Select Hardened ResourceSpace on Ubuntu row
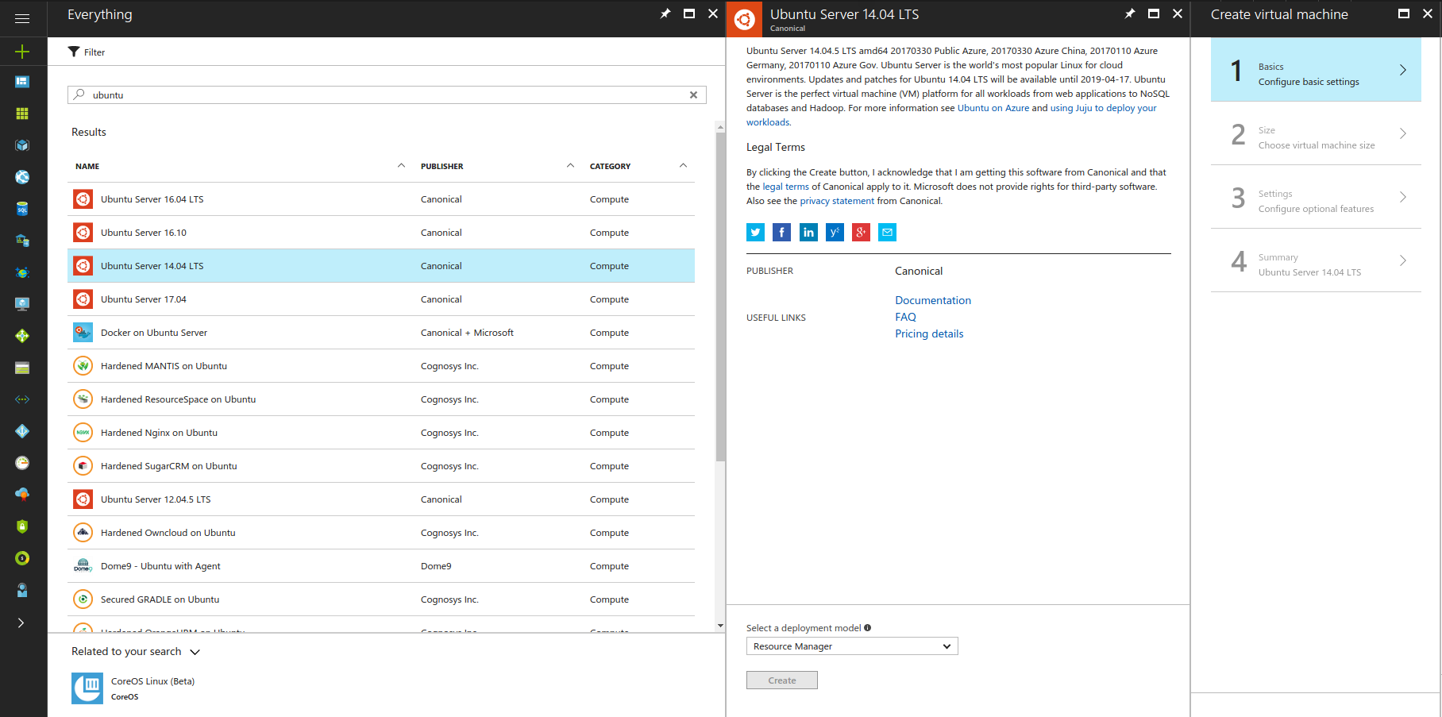This screenshot has width=1442, height=717. click(381, 399)
